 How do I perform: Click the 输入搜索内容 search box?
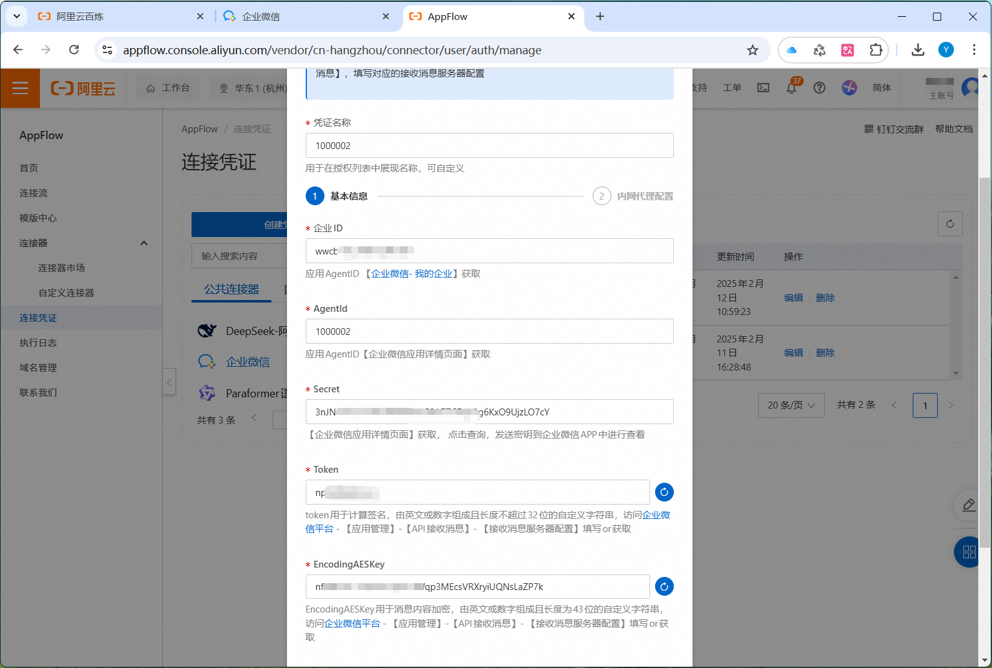pyautogui.click(x=240, y=256)
